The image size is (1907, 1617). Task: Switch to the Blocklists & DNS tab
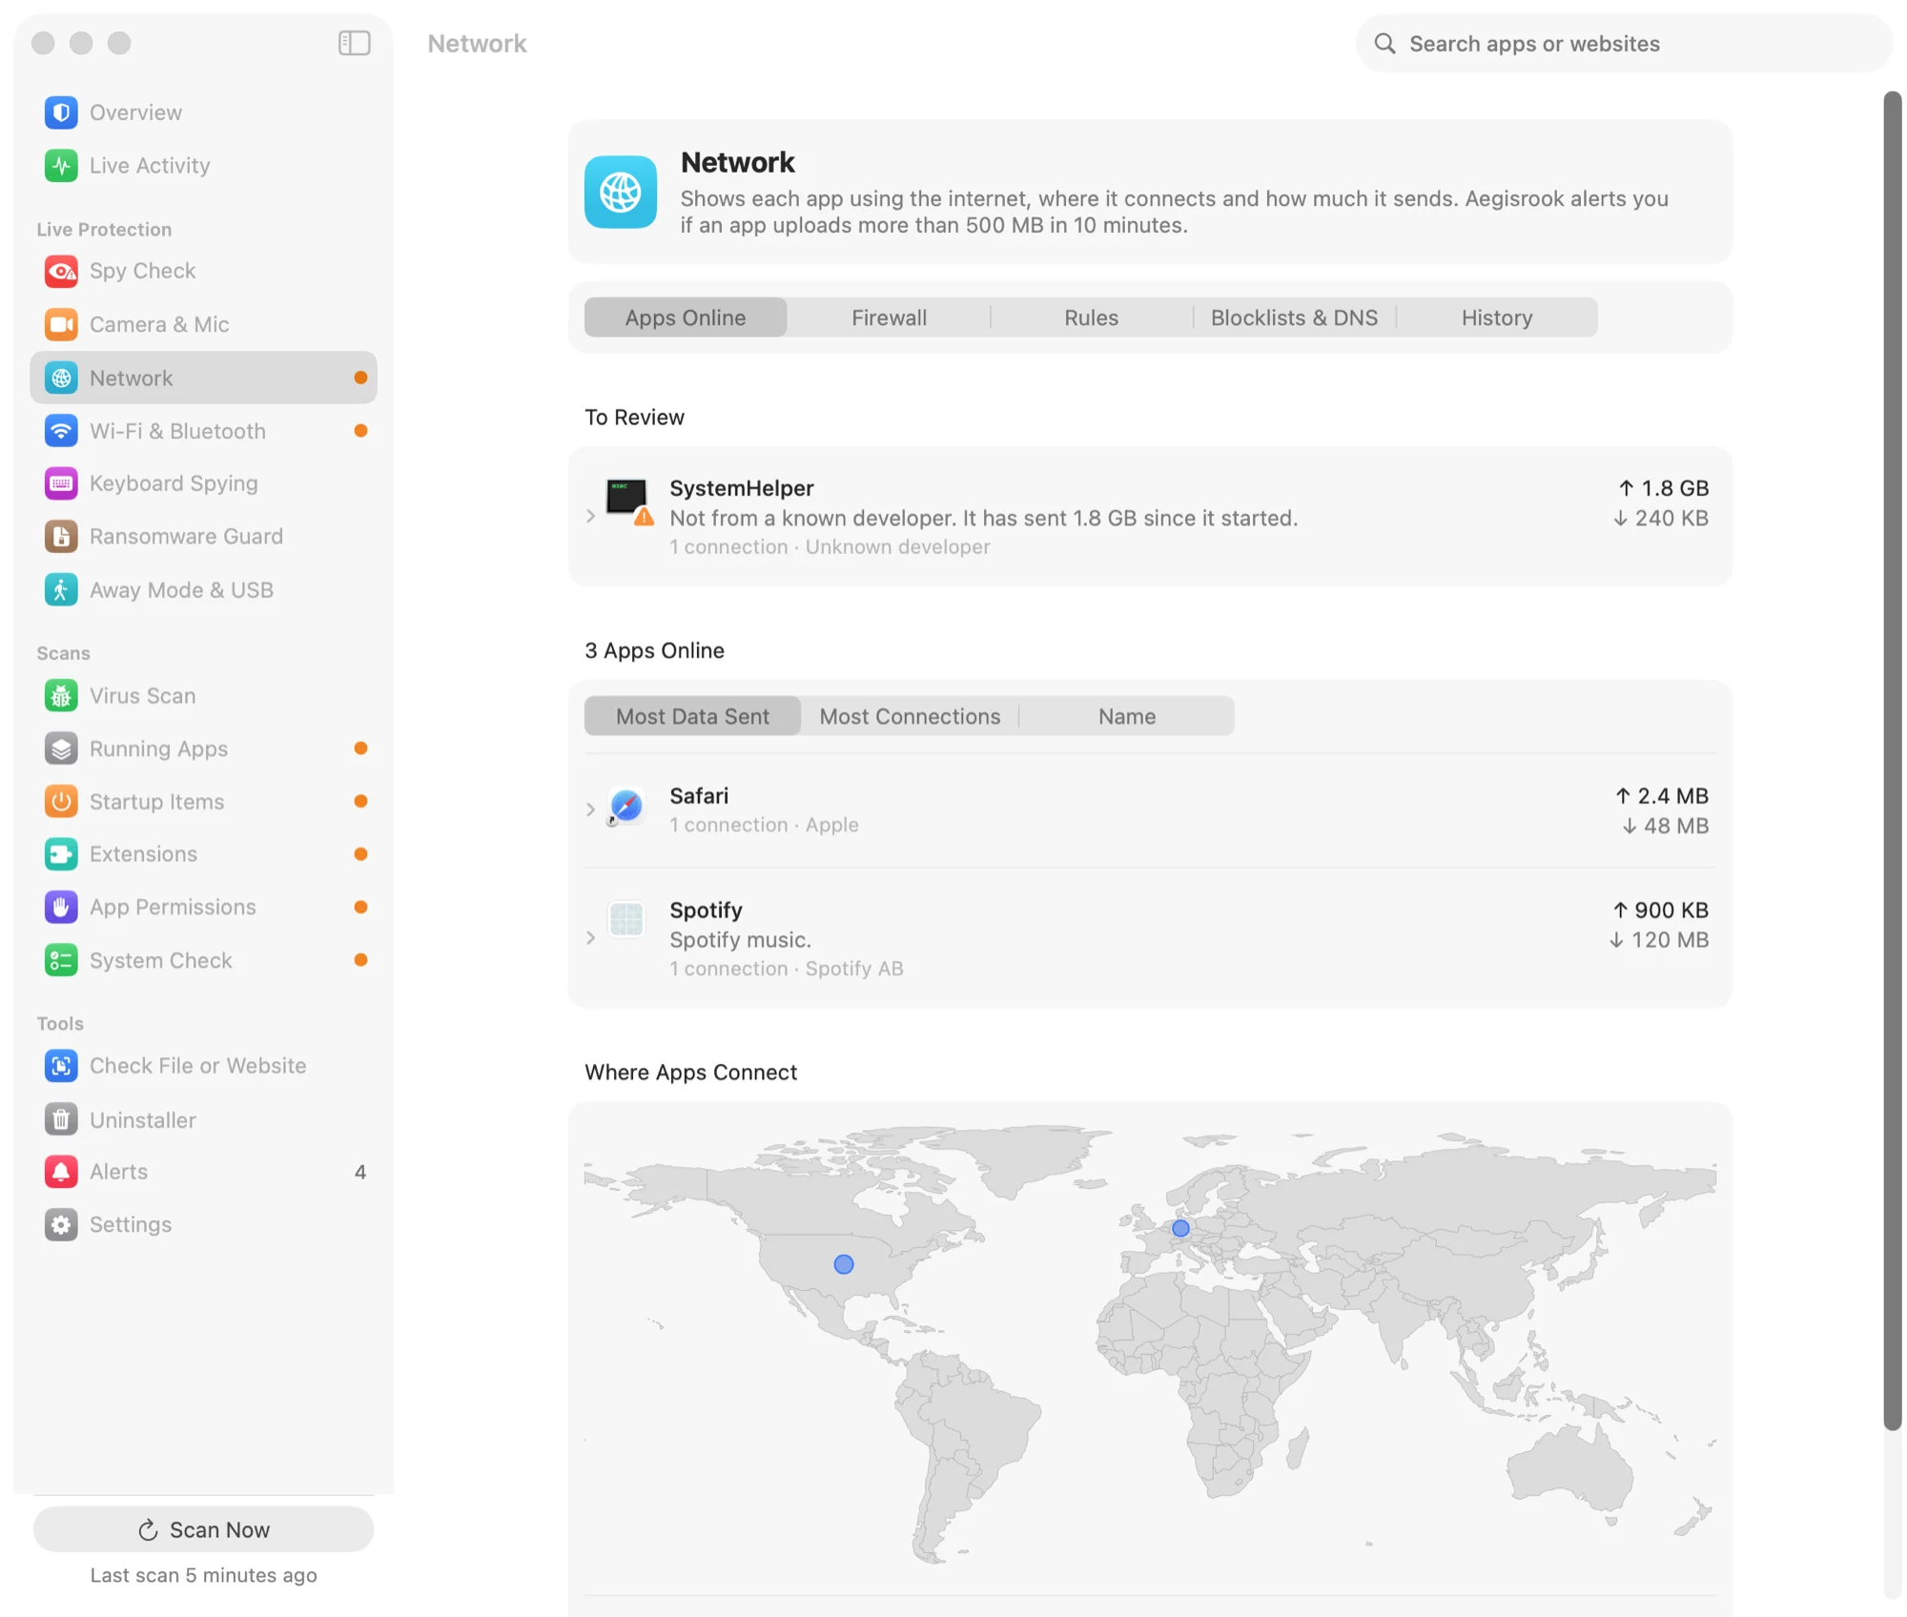click(x=1294, y=317)
